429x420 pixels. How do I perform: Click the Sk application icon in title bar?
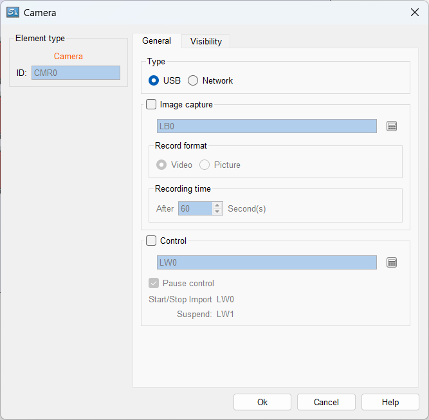13,12
